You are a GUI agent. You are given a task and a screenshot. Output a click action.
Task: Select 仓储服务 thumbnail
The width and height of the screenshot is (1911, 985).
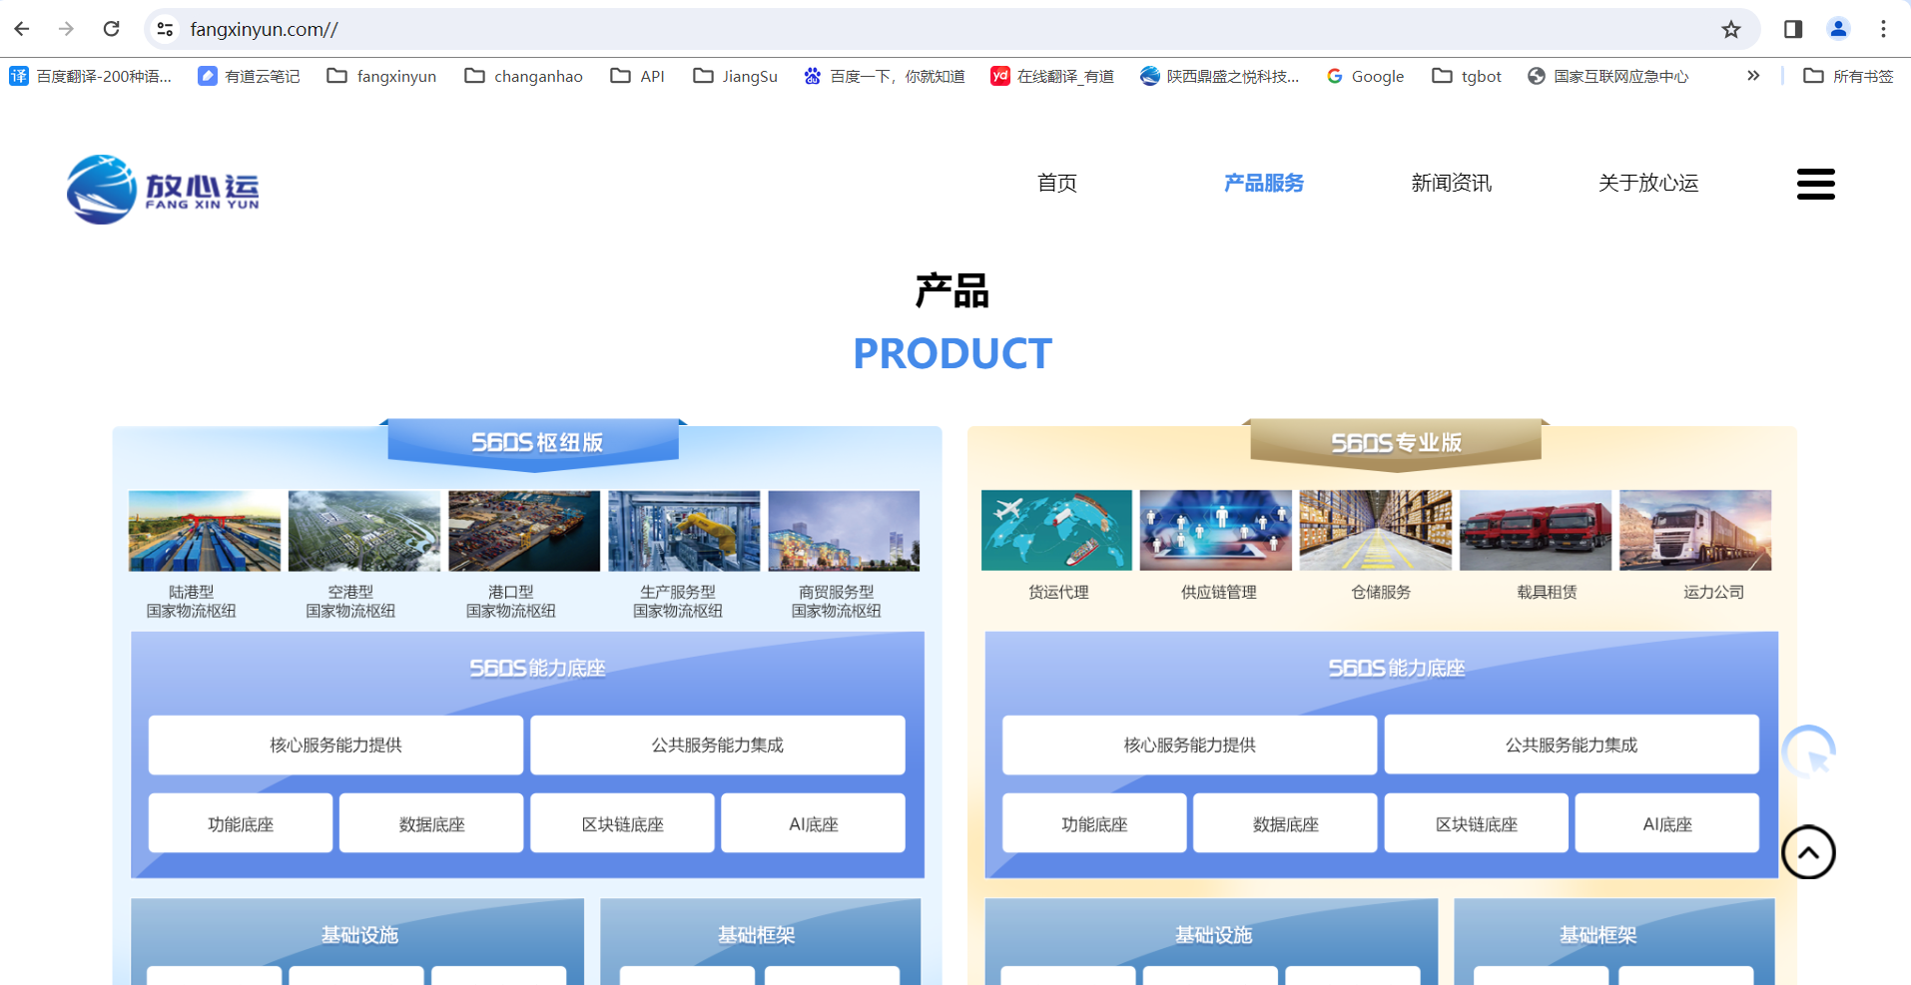(1376, 530)
